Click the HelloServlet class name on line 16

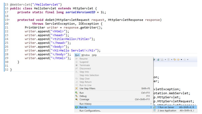tap(45, 8)
